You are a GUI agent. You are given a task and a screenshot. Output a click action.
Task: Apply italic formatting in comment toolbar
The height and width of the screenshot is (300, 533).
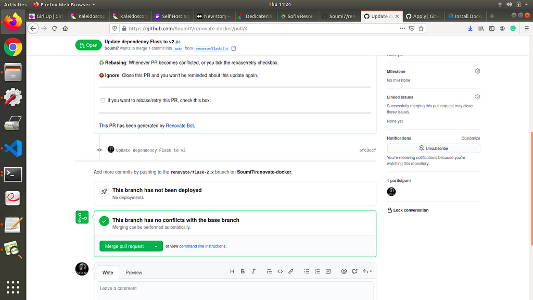(x=253, y=271)
